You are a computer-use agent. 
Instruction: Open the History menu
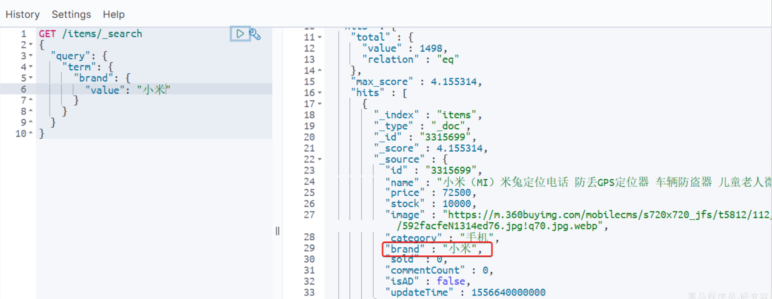click(22, 14)
